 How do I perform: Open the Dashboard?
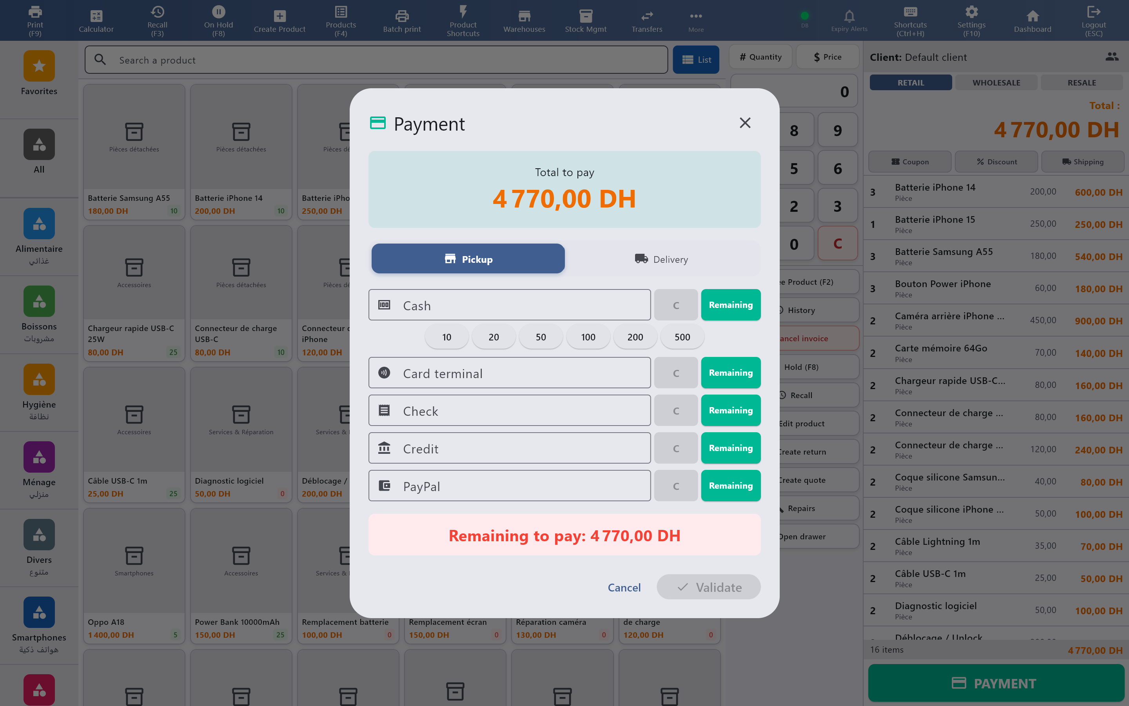pos(1031,20)
